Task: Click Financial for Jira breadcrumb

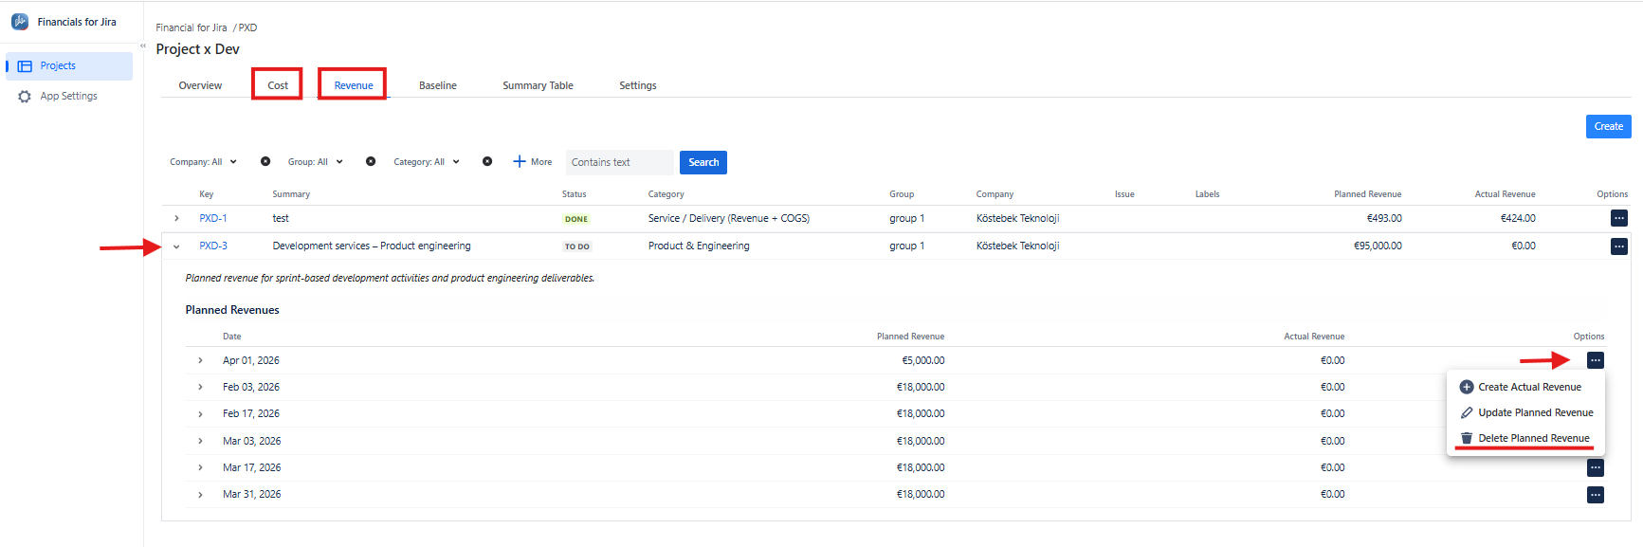Action: click(x=192, y=27)
